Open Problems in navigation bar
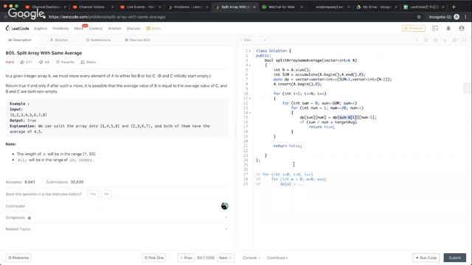The width and height of the screenshot is (472, 265). pos(60,28)
